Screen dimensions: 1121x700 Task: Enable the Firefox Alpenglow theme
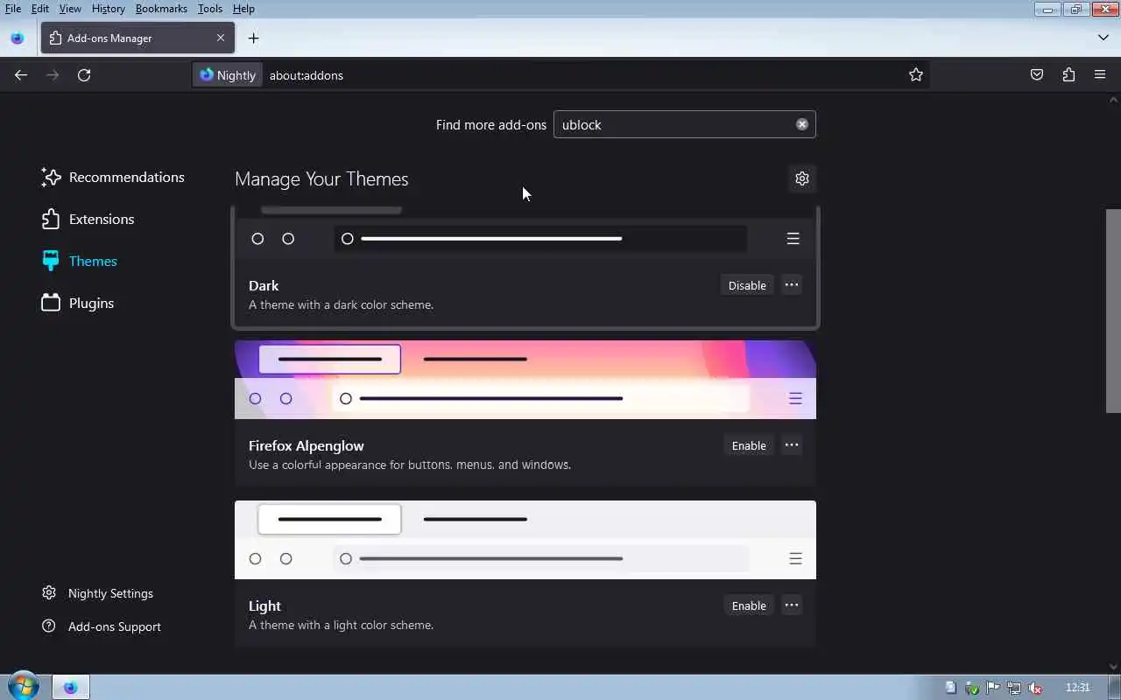pyautogui.click(x=749, y=445)
